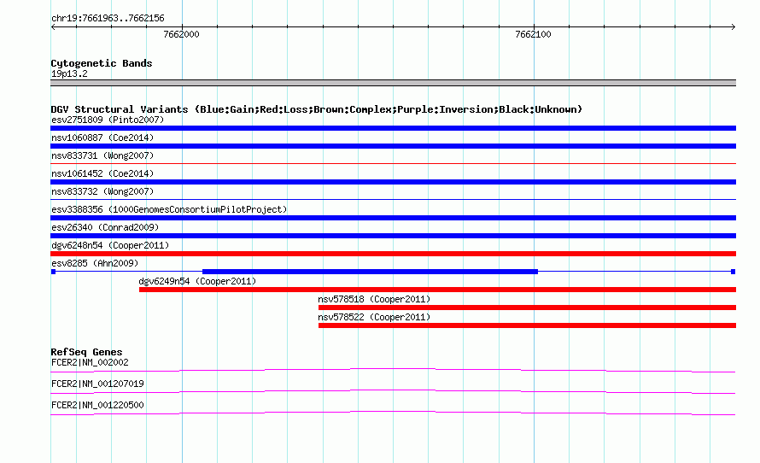The width and height of the screenshot is (760, 463).
Task: Click the nsv833732 thin blue line
Action: tap(393, 200)
